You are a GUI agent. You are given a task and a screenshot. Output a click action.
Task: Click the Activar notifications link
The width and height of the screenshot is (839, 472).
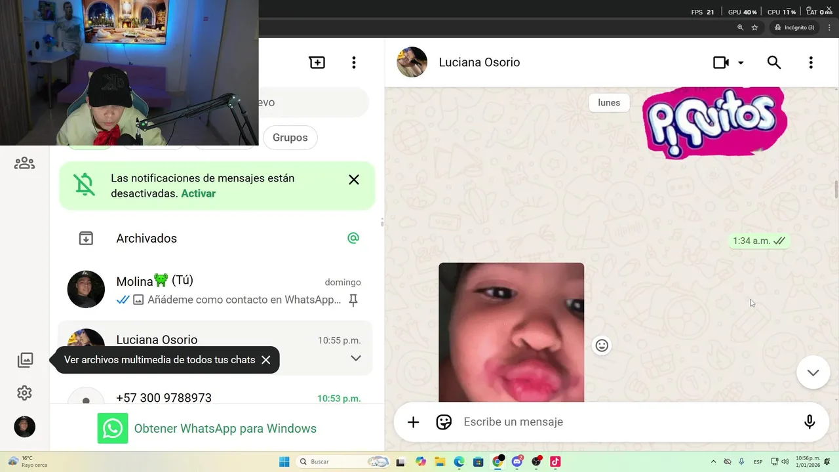pyautogui.click(x=198, y=193)
